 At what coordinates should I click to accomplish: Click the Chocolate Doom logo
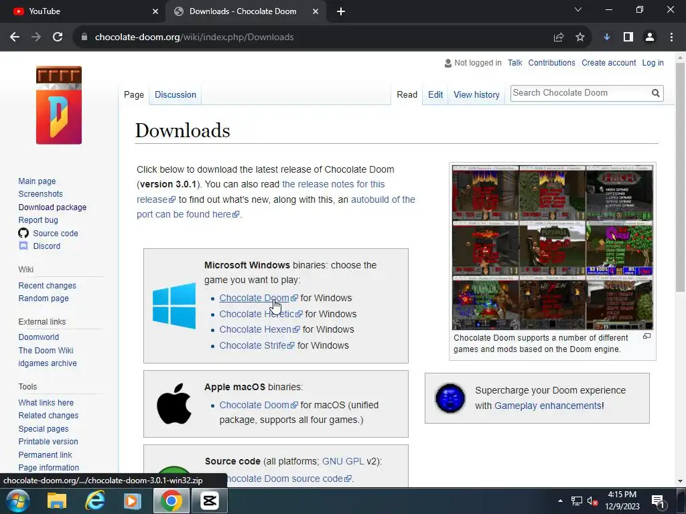[x=59, y=105]
